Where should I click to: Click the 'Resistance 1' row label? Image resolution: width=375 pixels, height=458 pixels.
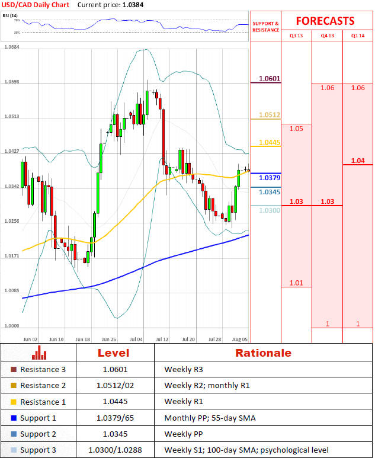point(43,402)
